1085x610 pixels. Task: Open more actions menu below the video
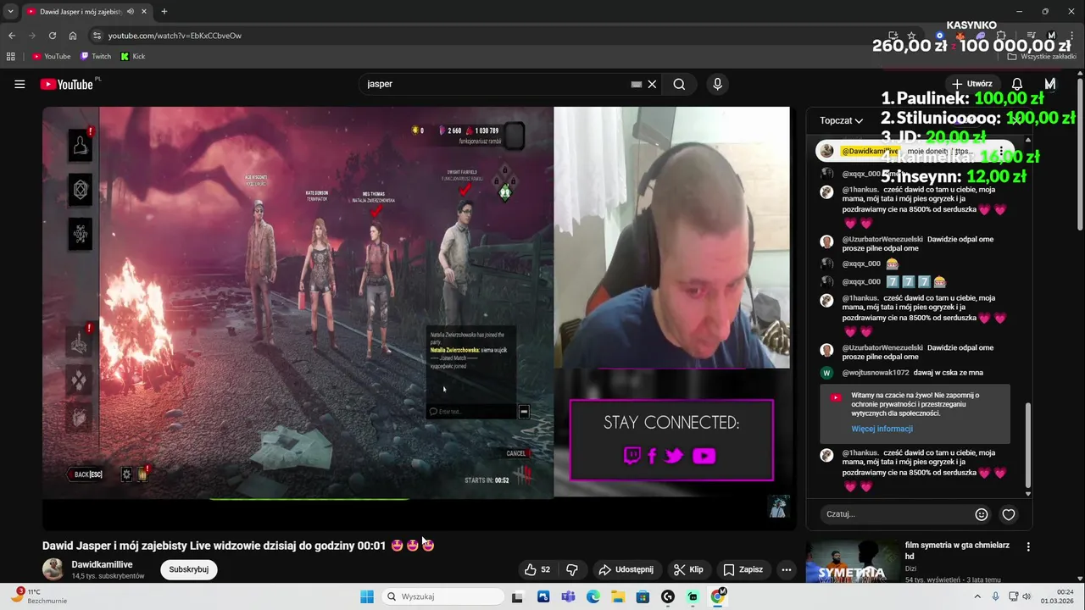click(787, 569)
